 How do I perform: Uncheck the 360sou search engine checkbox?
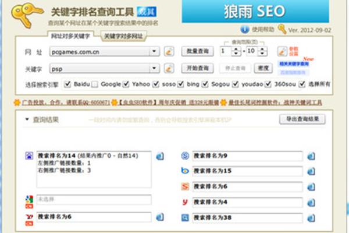[268, 84]
